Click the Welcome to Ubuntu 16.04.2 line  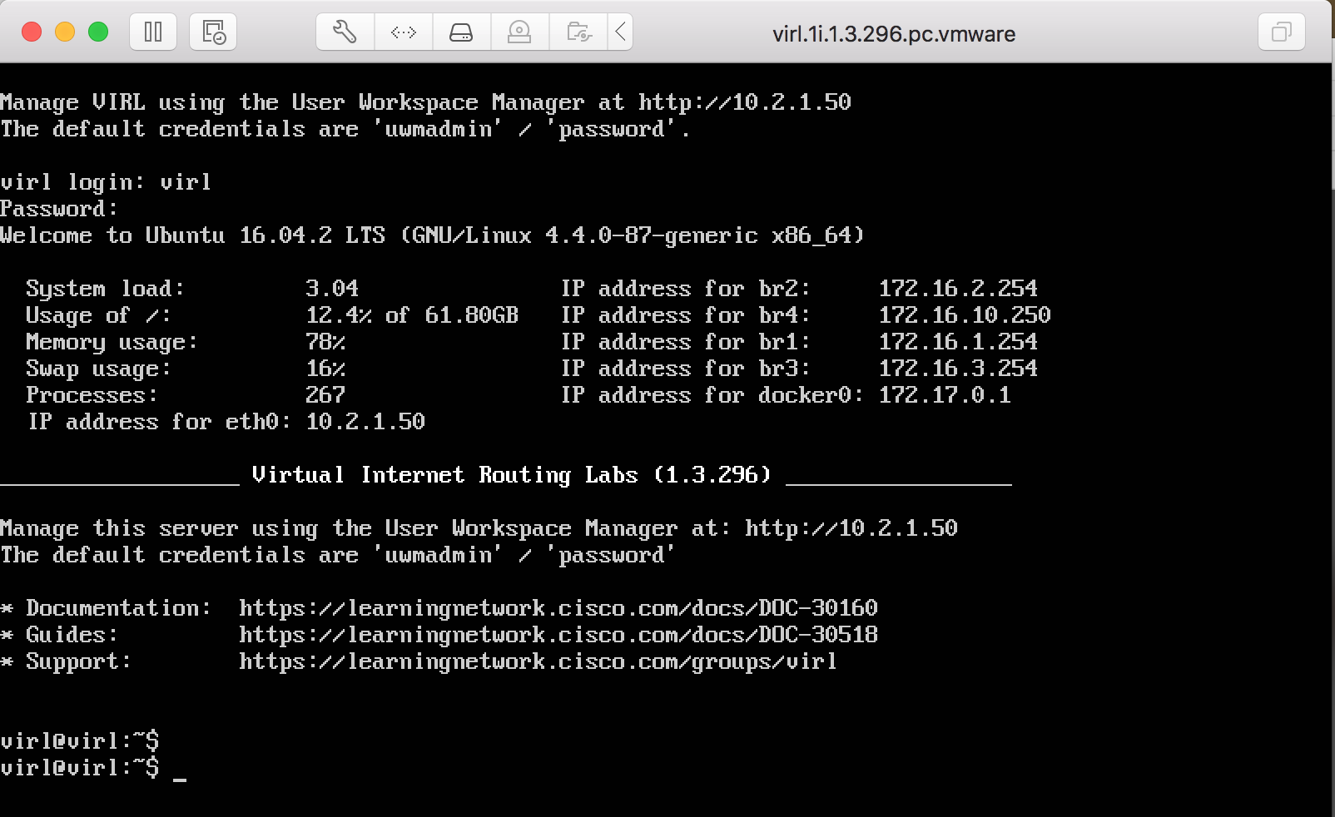432,235
